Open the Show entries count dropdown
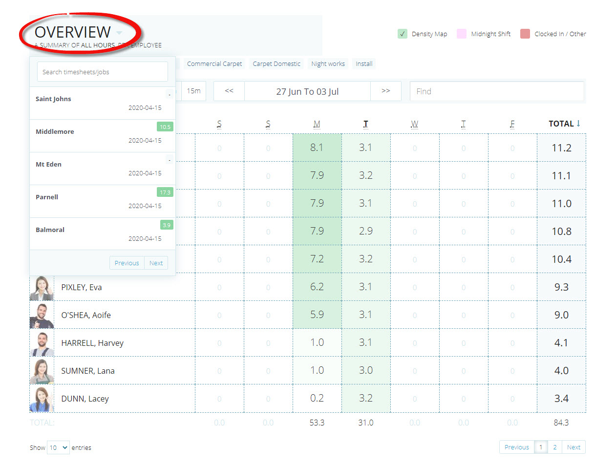The width and height of the screenshot is (616, 467). (58, 447)
